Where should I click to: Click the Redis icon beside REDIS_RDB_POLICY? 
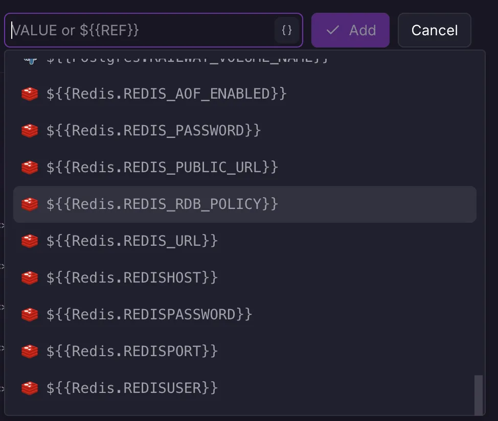30,204
